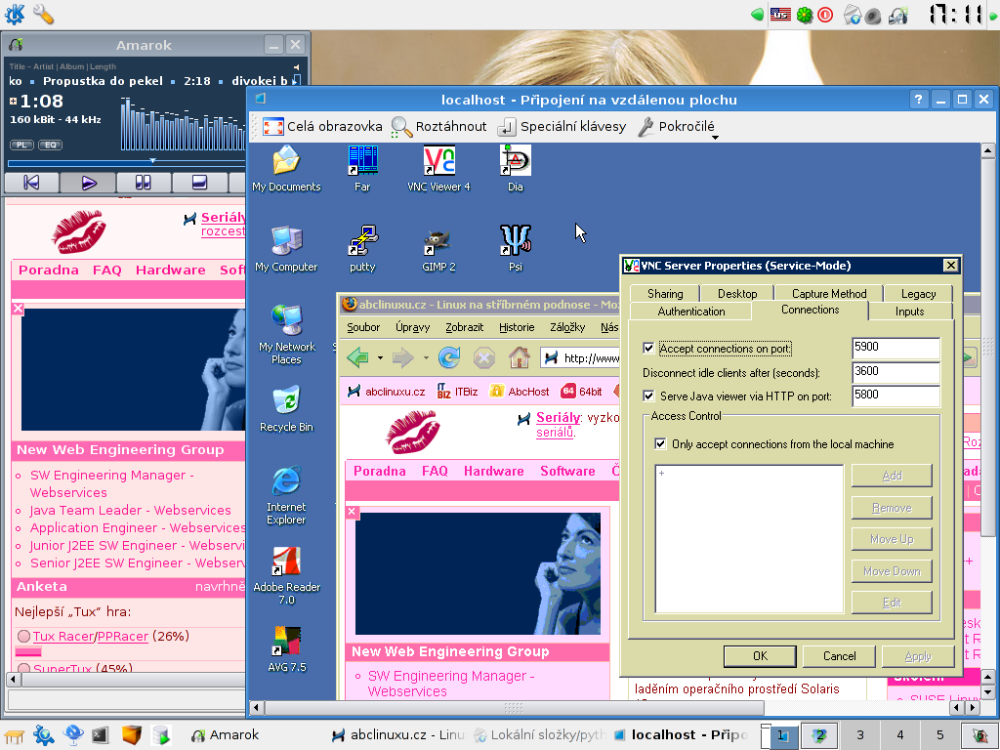Open KDE K menu launcher
Screen dimensions: 1000x750
[x=15, y=14]
